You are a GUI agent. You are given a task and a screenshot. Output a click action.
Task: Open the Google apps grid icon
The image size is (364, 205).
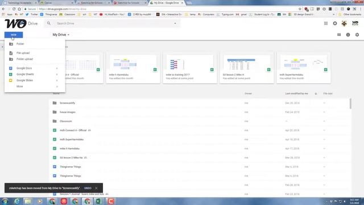click(326, 23)
